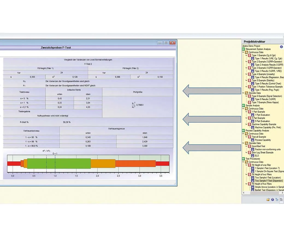Click the red dataset icon for Good-Bad-Test
The image size is (284, 245).
(249, 146)
